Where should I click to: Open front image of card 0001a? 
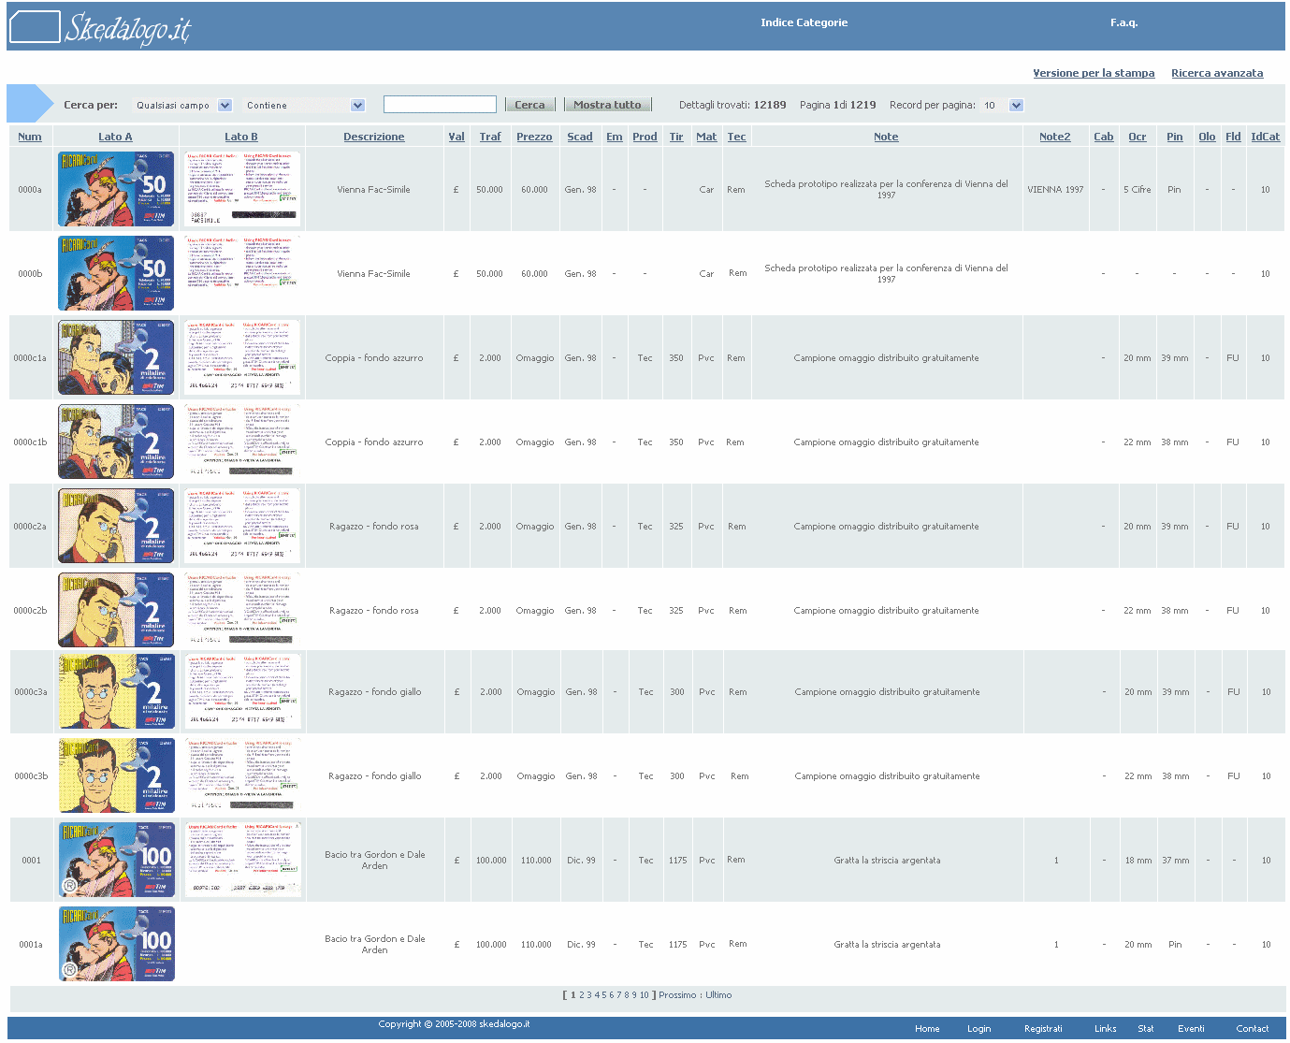click(x=116, y=944)
